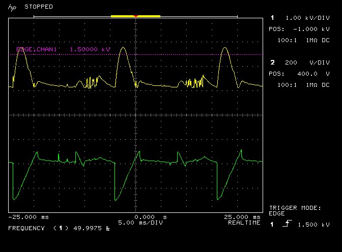Viewport: 342px width, 252px height.
Task: Click the '-25.000 ms' left time label
Action: (x=28, y=217)
